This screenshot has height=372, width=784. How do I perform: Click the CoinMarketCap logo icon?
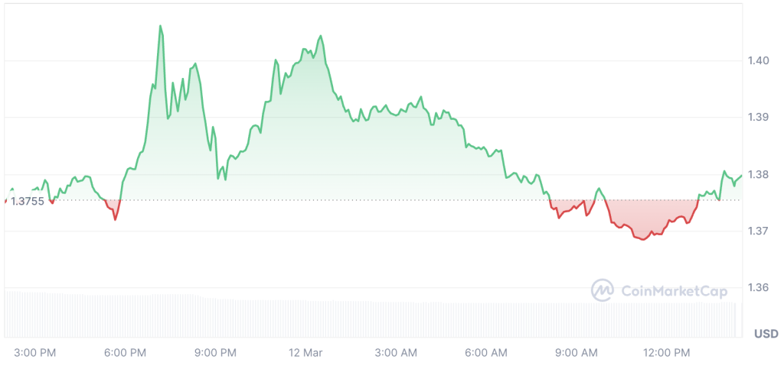[x=603, y=290]
